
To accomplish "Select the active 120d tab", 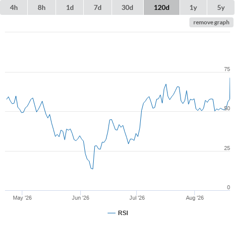I will [x=162, y=7].
